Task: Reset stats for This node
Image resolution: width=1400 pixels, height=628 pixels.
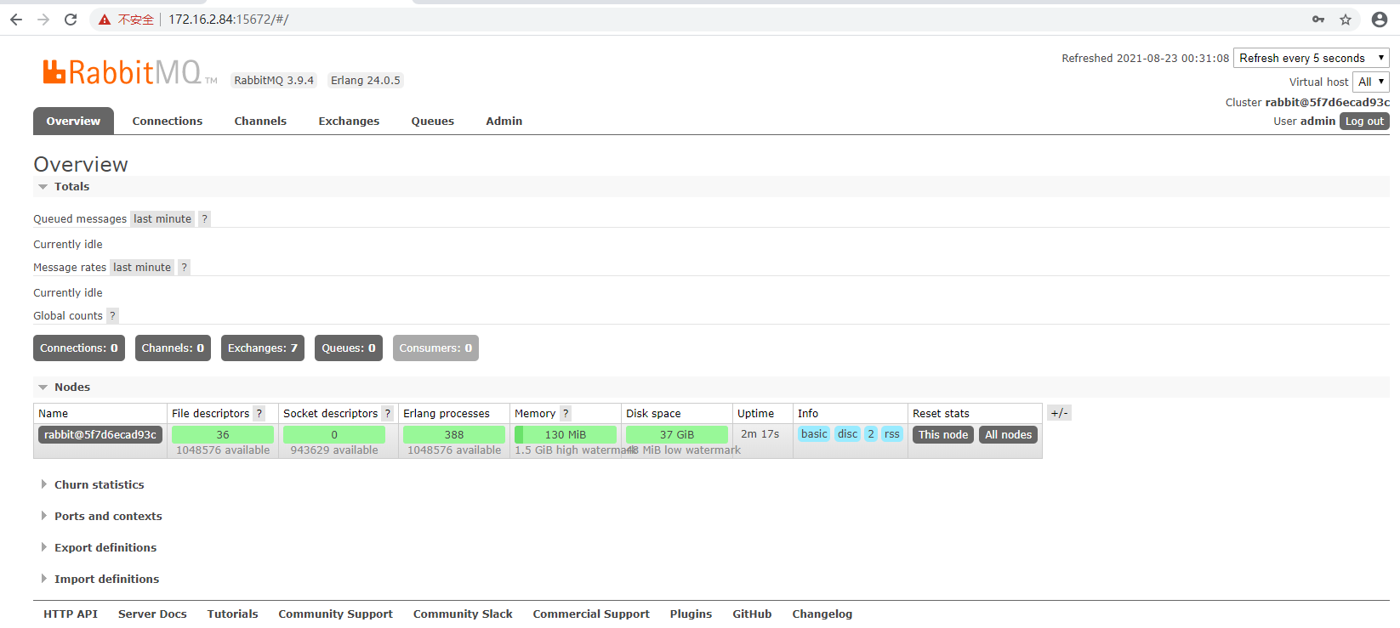Action: point(943,435)
